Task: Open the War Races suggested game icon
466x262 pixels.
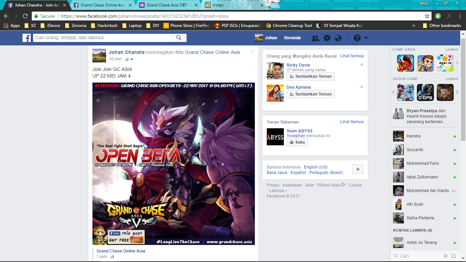Action: click(x=445, y=92)
